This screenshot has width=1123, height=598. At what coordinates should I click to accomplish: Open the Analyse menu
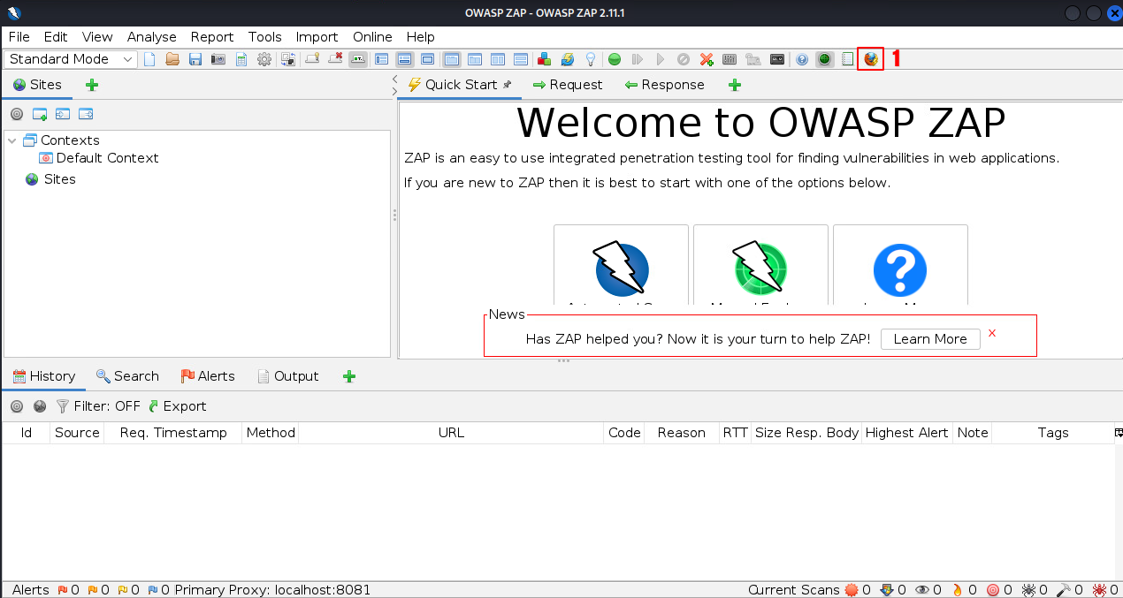coord(151,37)
